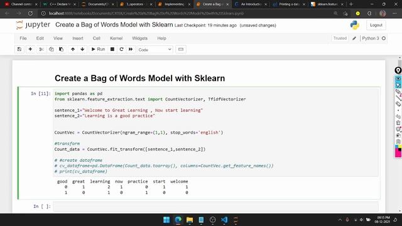The width and height of the screenshot is (402, 226).
Task: Switch to the 'Channel content' tab
Action: point(21,4)
